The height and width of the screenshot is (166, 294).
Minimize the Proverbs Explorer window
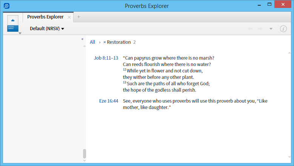tap(259, 5)
